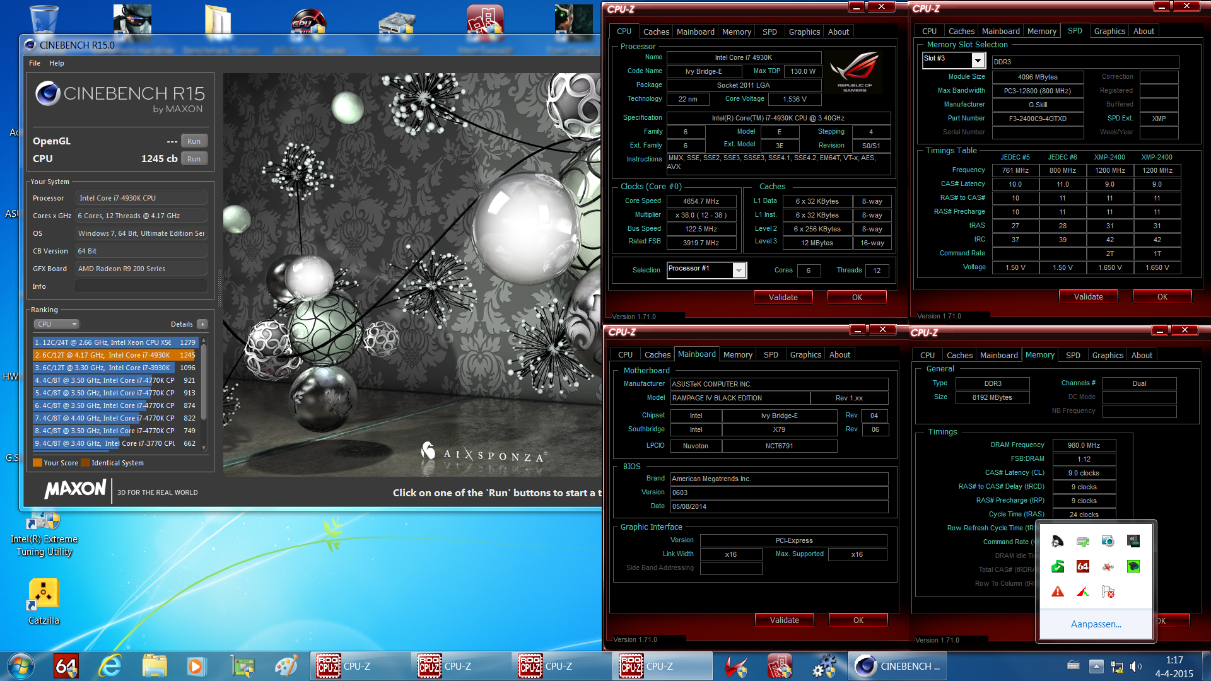Open the CPU ranking filter dropdown in Cinebench
Screen dimensions: 1211x681
click(x=57, y=324)
